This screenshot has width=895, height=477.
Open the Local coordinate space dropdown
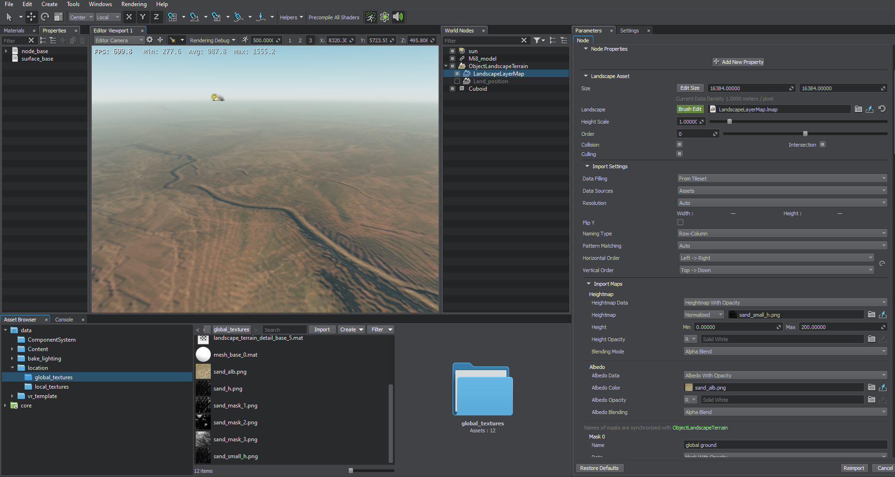(108, 17)
